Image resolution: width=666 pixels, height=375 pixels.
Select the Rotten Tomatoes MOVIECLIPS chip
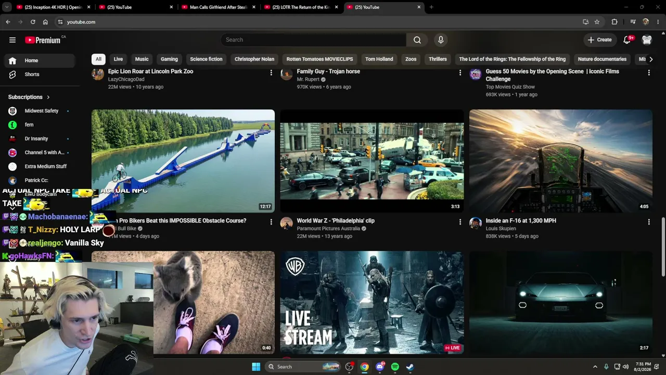click(x=319, y=59)
